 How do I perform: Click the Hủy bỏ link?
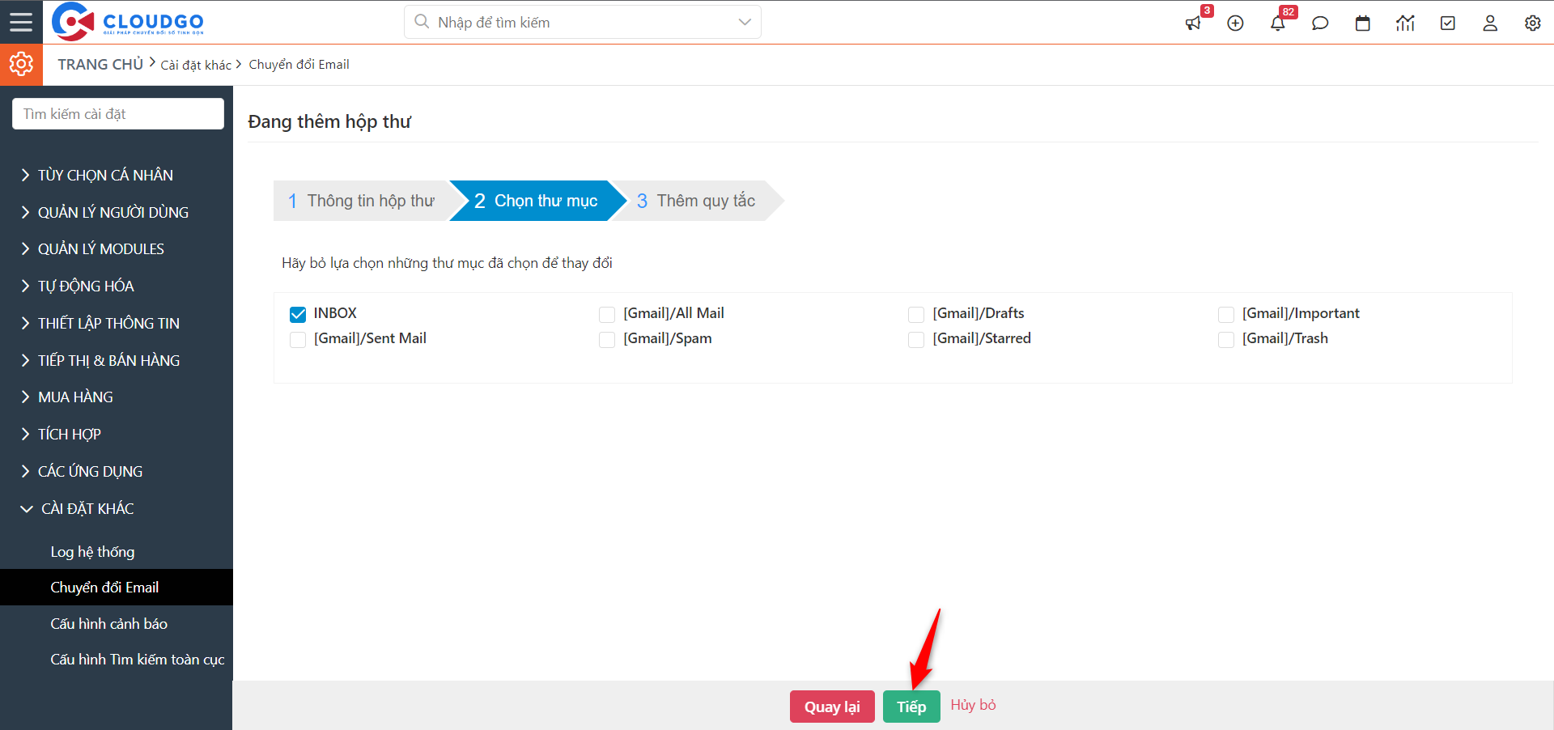pyautogui.click(x=973, y=705)
